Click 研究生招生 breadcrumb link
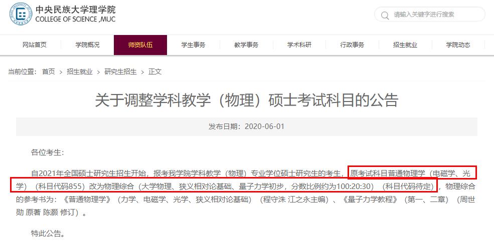 tap(121, 72)
